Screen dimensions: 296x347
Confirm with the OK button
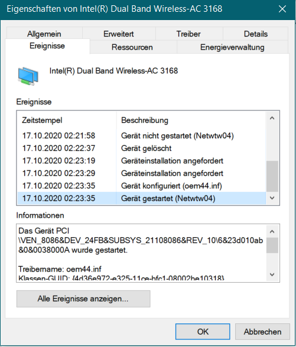pos(203,332)
